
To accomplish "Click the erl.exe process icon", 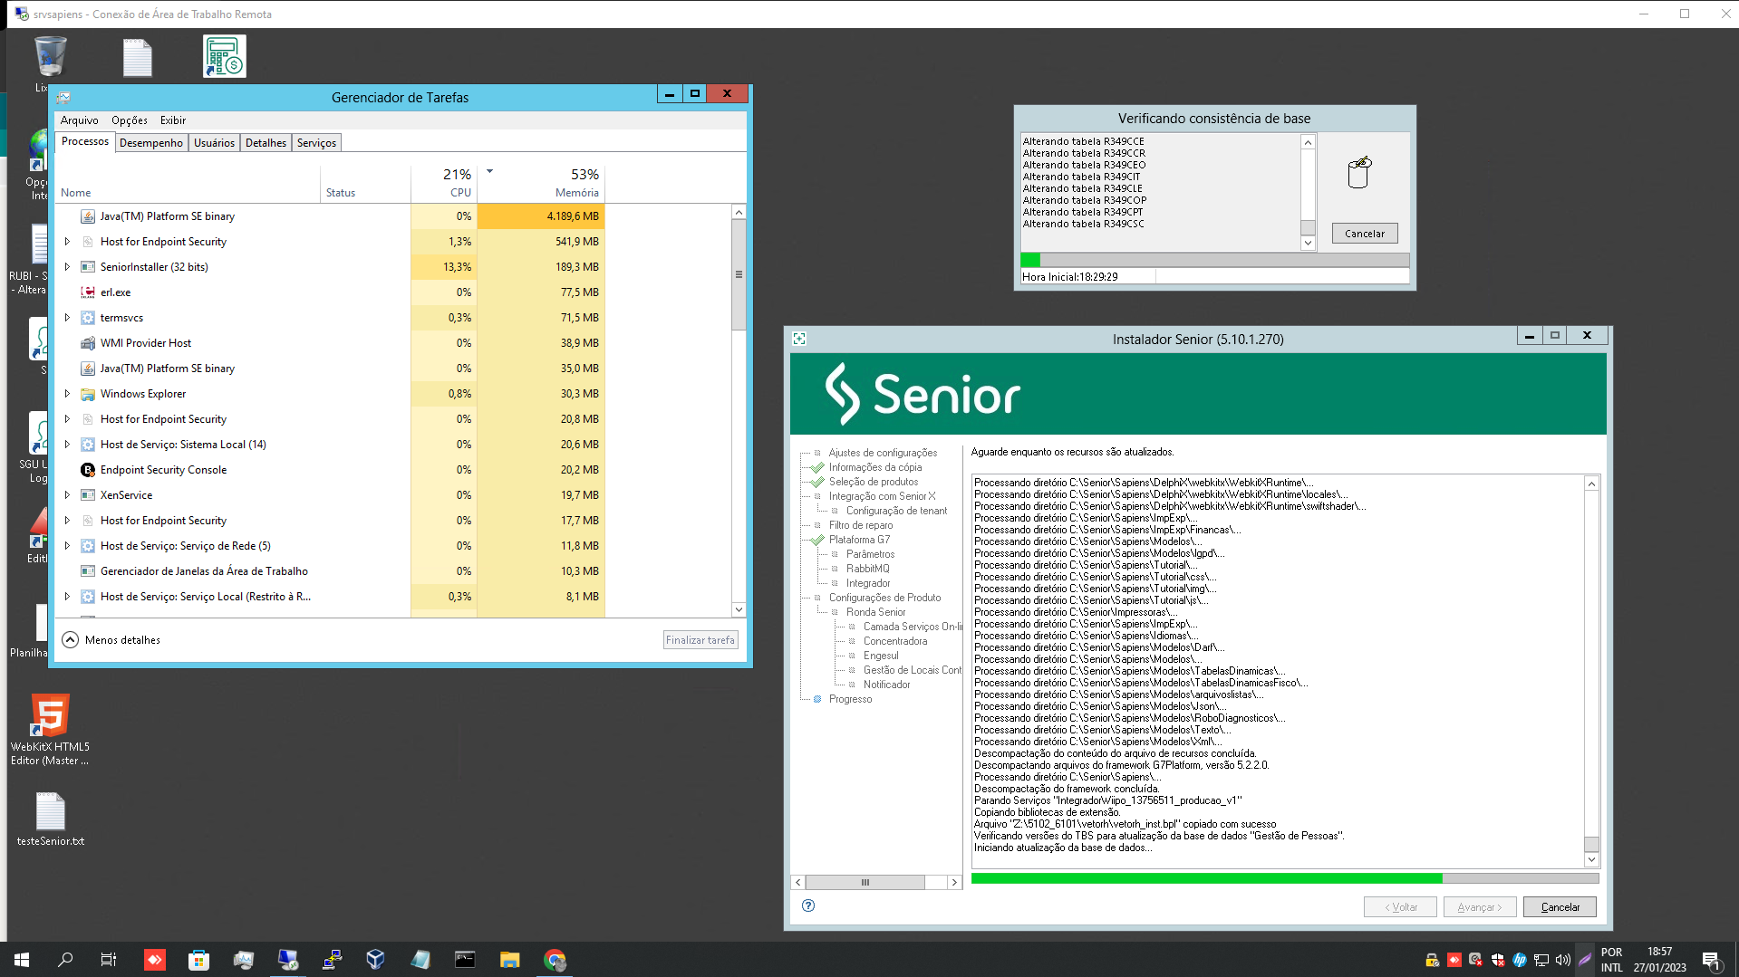I will 88,292.
